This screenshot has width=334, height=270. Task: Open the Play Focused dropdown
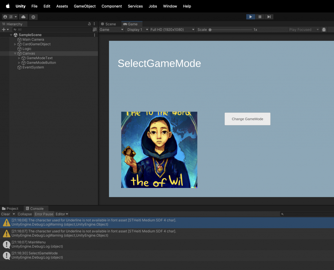tap(304, 30)
